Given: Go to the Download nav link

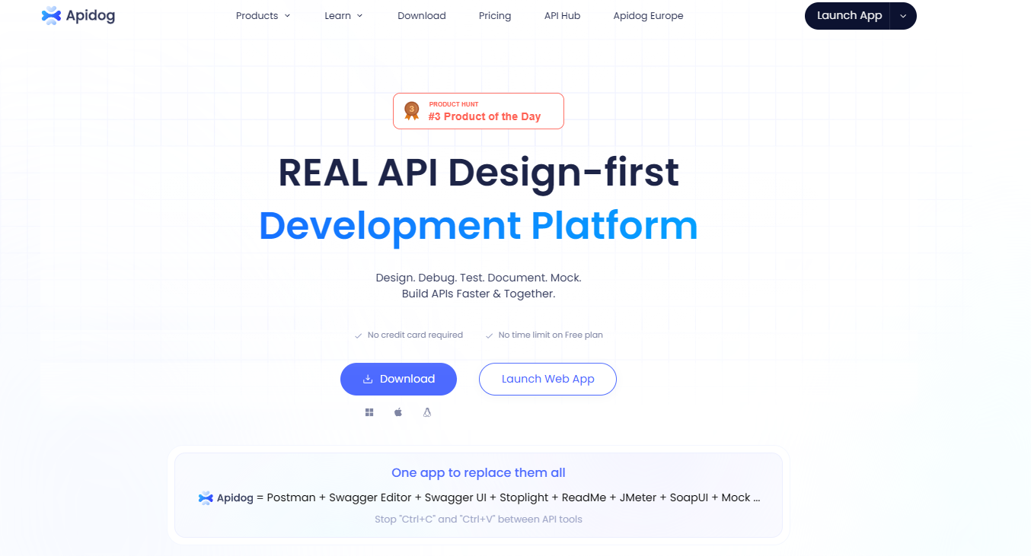Looking at the screenshot, I should point(422,15).
